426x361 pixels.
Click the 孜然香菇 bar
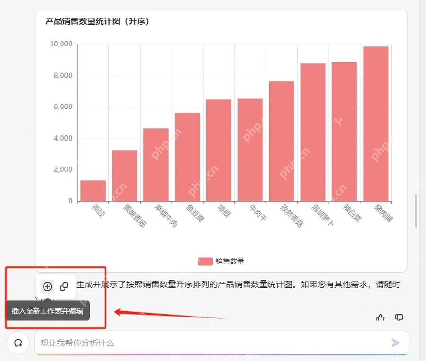(282, 141)
